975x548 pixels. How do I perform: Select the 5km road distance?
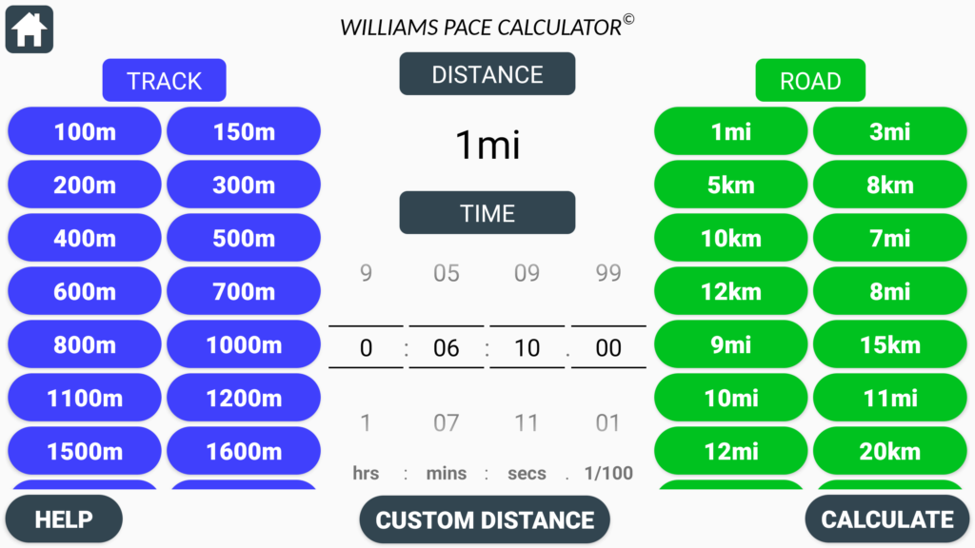(x=730, y=184)
